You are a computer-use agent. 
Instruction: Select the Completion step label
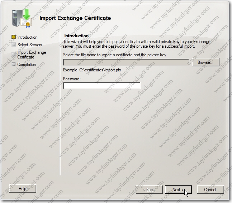coord(27,65)
